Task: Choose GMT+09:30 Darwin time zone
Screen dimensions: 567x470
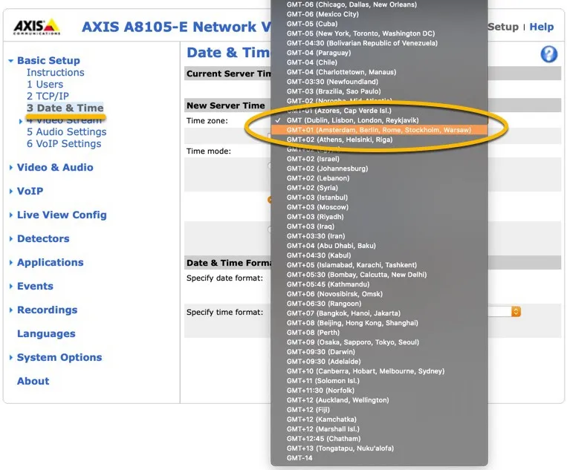Action: pyautogui.click(x=379, y=352)
